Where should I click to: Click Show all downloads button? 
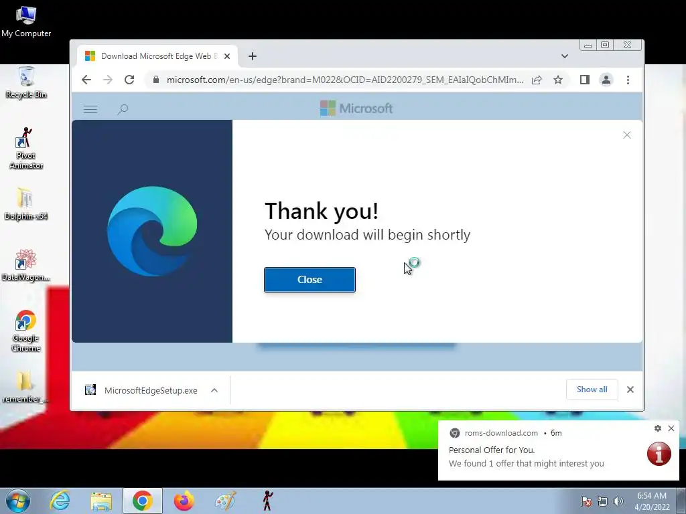pos(592,390)
